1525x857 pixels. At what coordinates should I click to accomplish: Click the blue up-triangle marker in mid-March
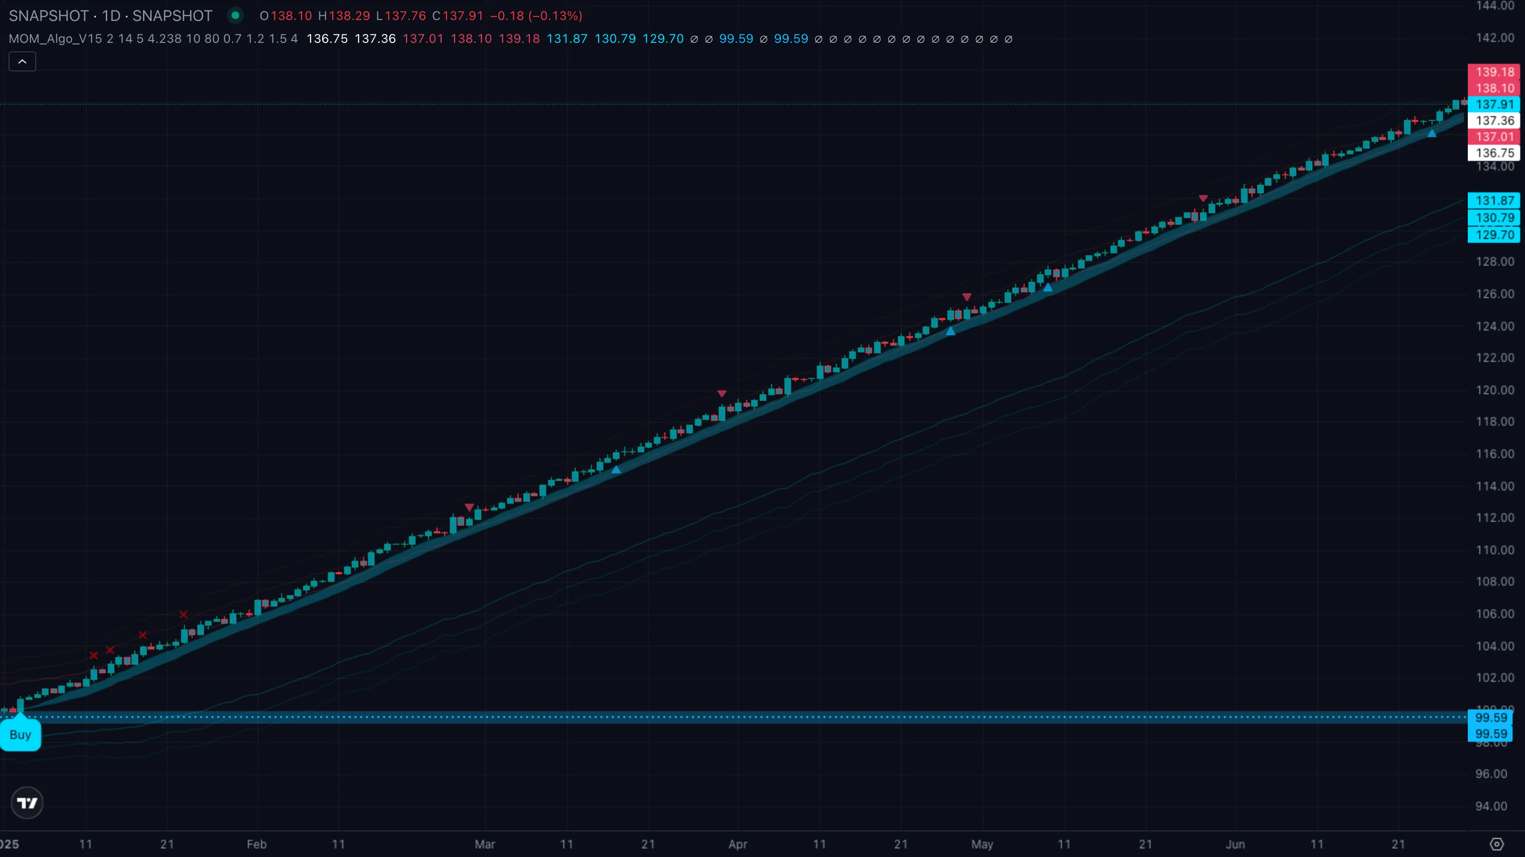(x=616, y=469)
